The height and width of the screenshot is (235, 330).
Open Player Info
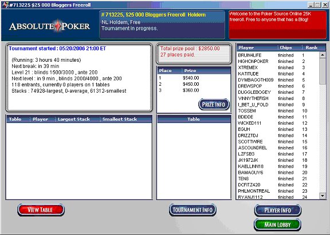point(278,210)
